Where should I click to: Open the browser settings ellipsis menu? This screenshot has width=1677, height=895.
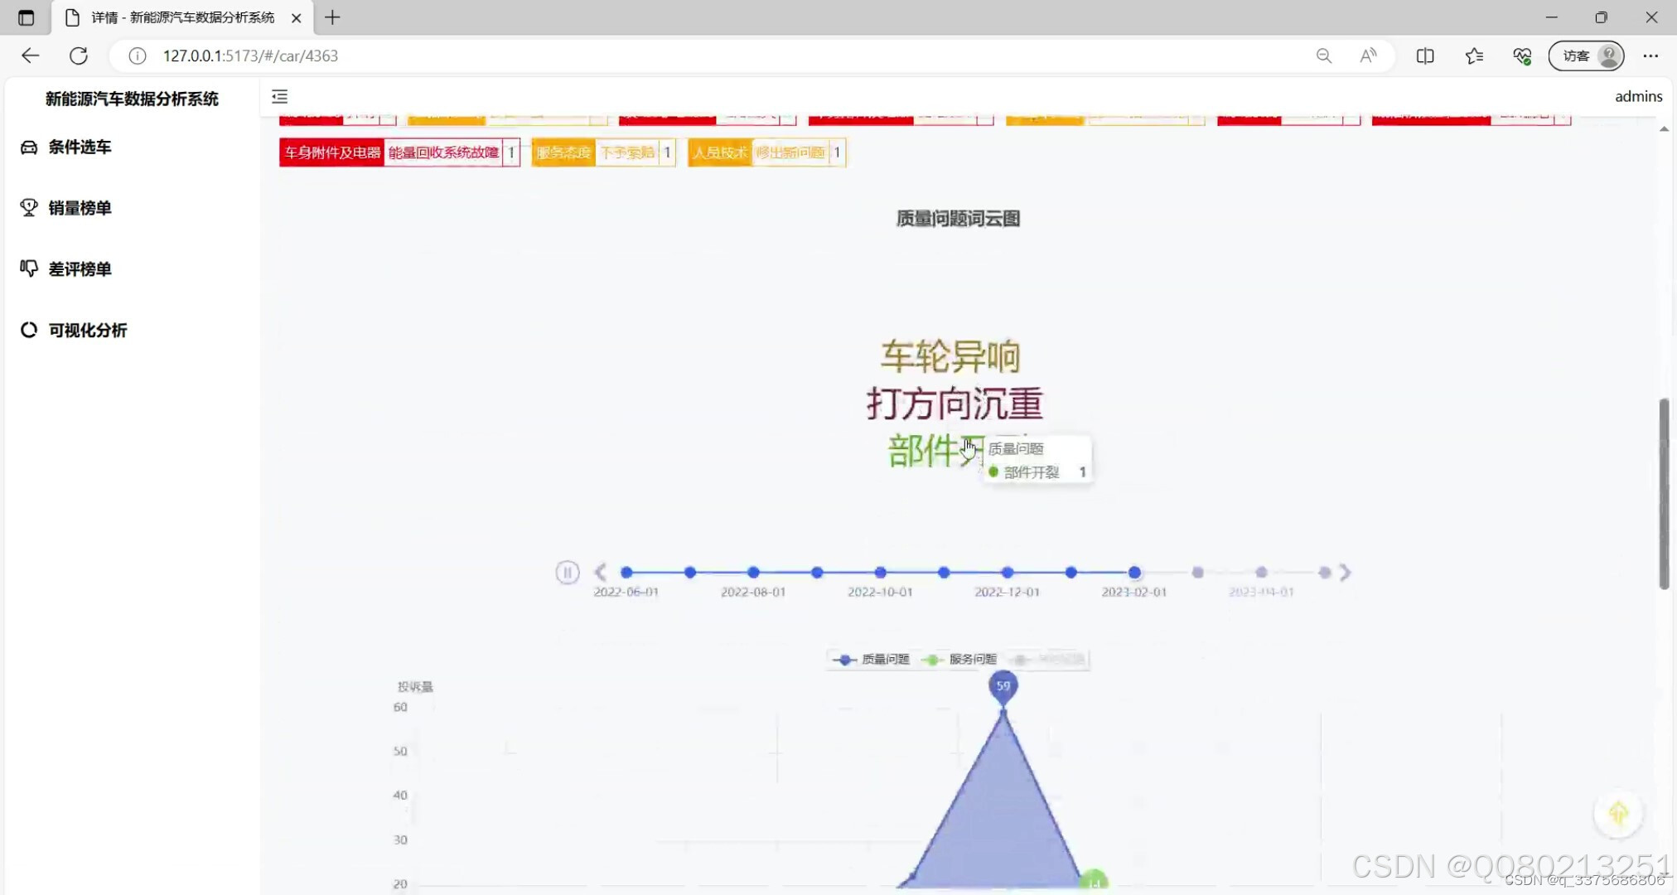[1651, 56]
